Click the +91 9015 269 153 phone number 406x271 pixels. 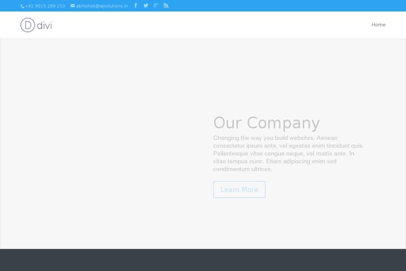[x=45, y=5]
